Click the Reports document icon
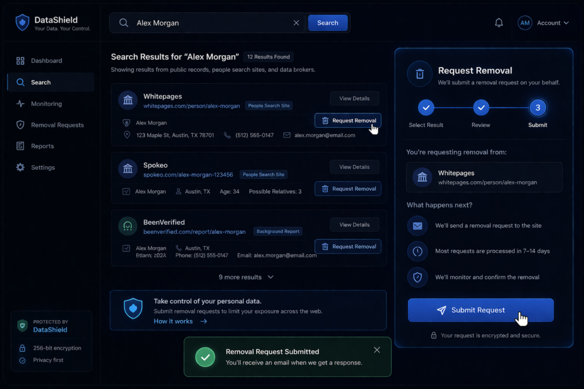Viewport: 584px width, 389px height. pyautogui.click(x=20, y=146)
